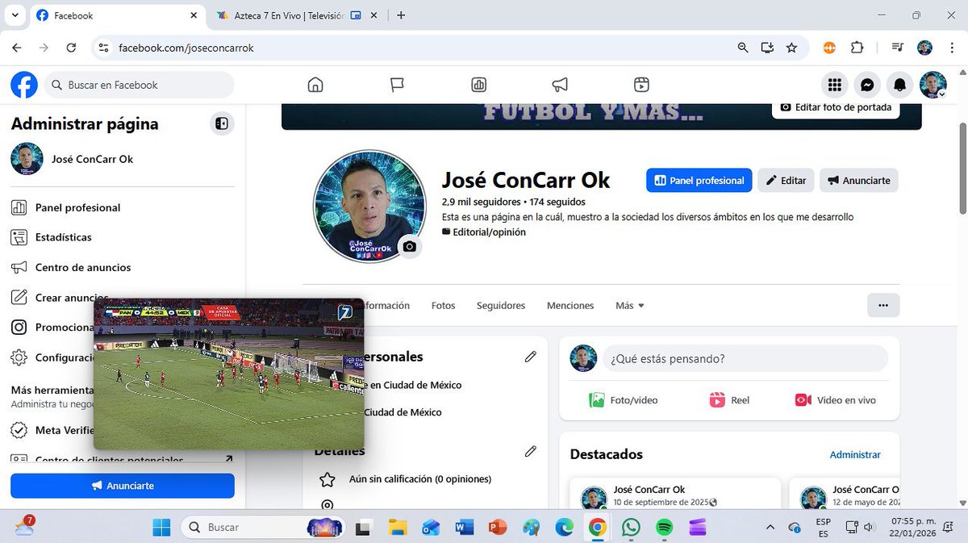Viewport: 968px width, 543px height.
Task: Open File Explorer from the taskbar
Action: coord(398,527)
